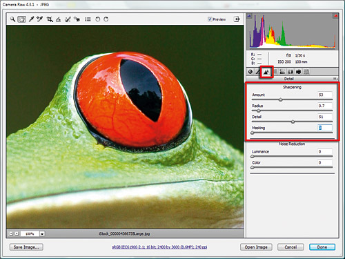Screen dimensions: 345x259
Task: Open the Camera Raw preferences dialog
Action: pyautogui.click(x=88, y=19)
